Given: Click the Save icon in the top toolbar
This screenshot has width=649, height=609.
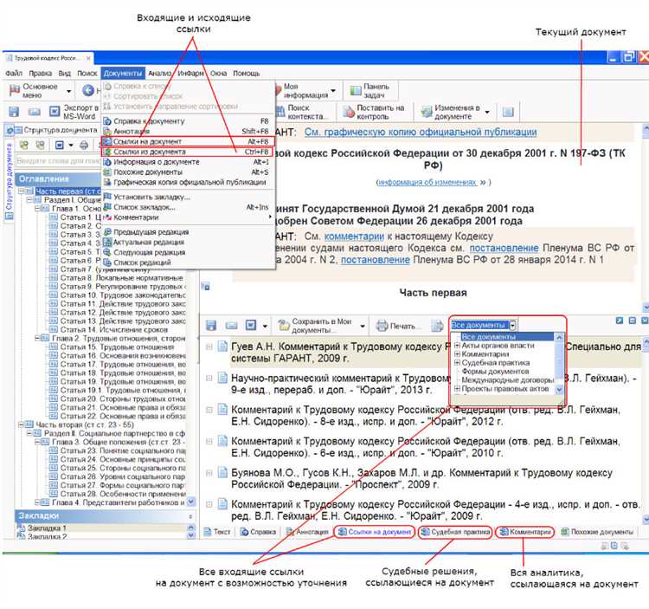Looking at the screenshot, I should 14,112.
